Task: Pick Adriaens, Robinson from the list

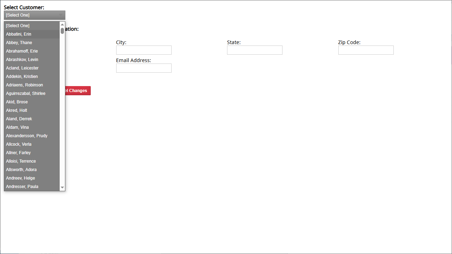Action: 32,85
